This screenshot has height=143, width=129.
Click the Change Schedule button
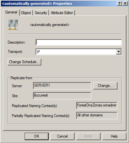pyautogui.click(x=24, y=62)
